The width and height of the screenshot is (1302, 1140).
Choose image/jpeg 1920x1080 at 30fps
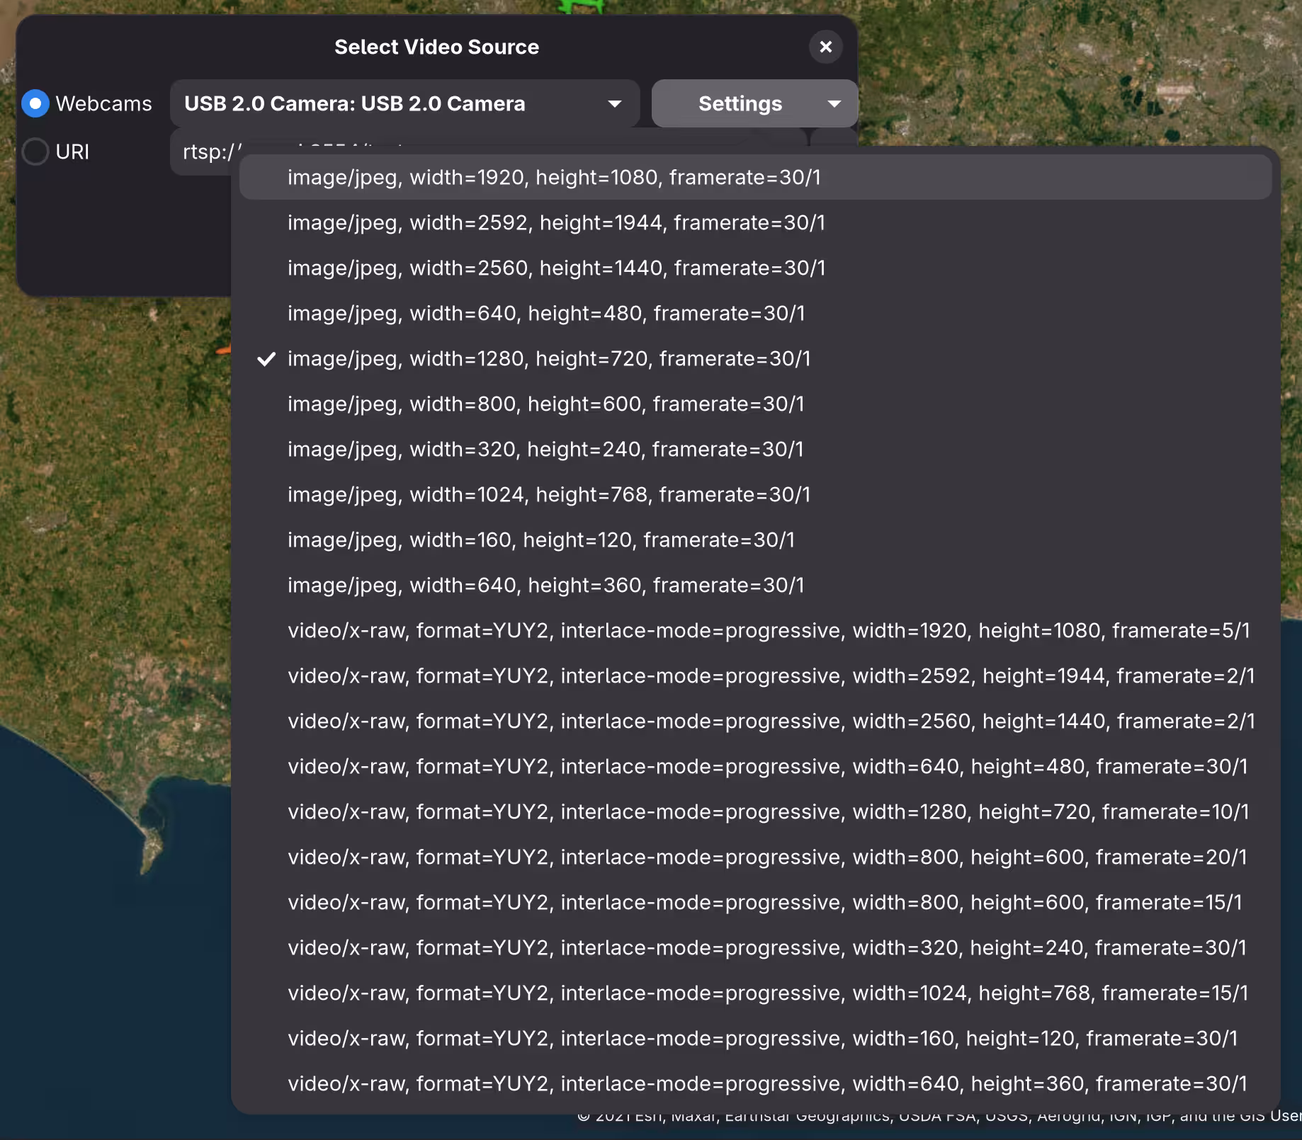pos(554,177)
